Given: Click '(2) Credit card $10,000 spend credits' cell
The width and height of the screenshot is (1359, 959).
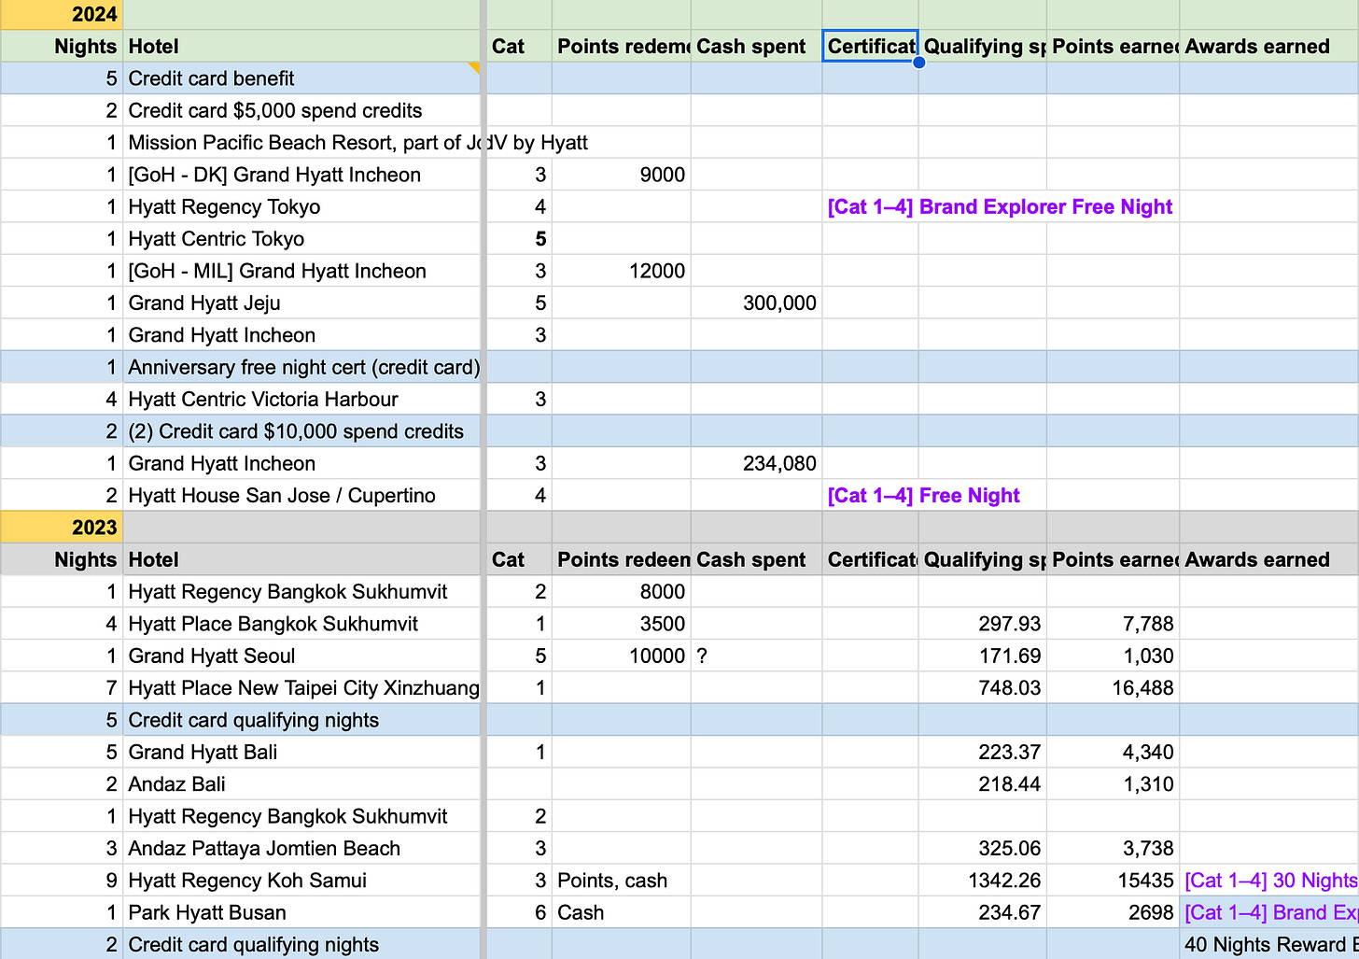Looking at the screenshot, I should pyautogui.click(x=301, y=431).
